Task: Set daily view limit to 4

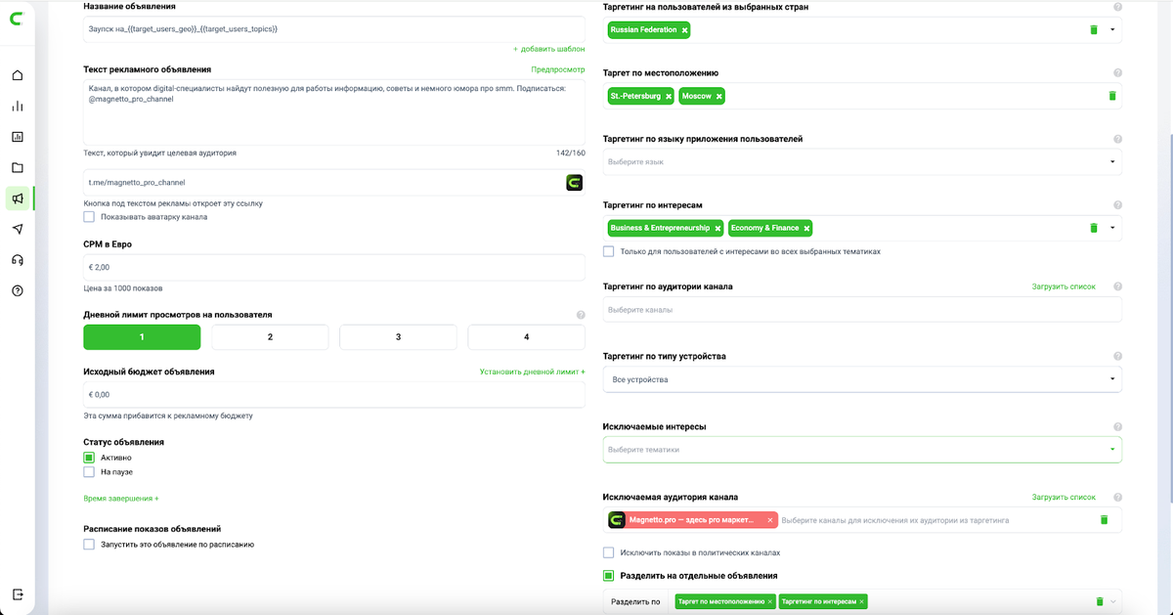Action: 526,337
